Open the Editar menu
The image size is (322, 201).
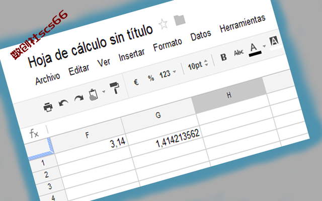click(79, 70)
